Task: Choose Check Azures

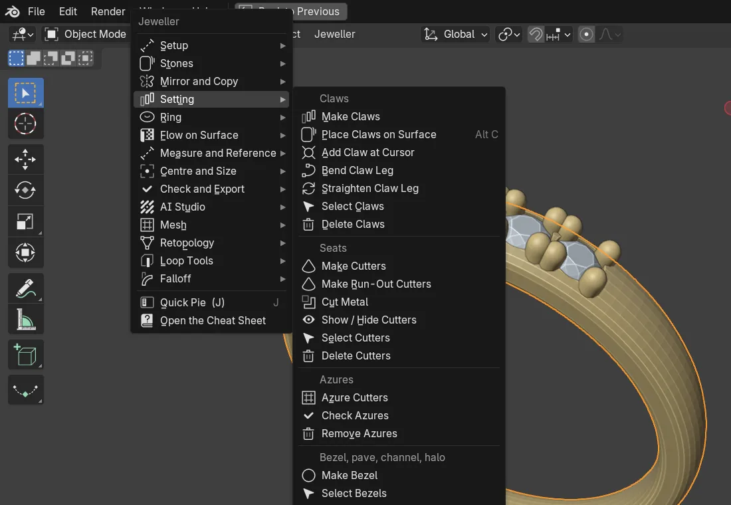Action: pos(399,415)
